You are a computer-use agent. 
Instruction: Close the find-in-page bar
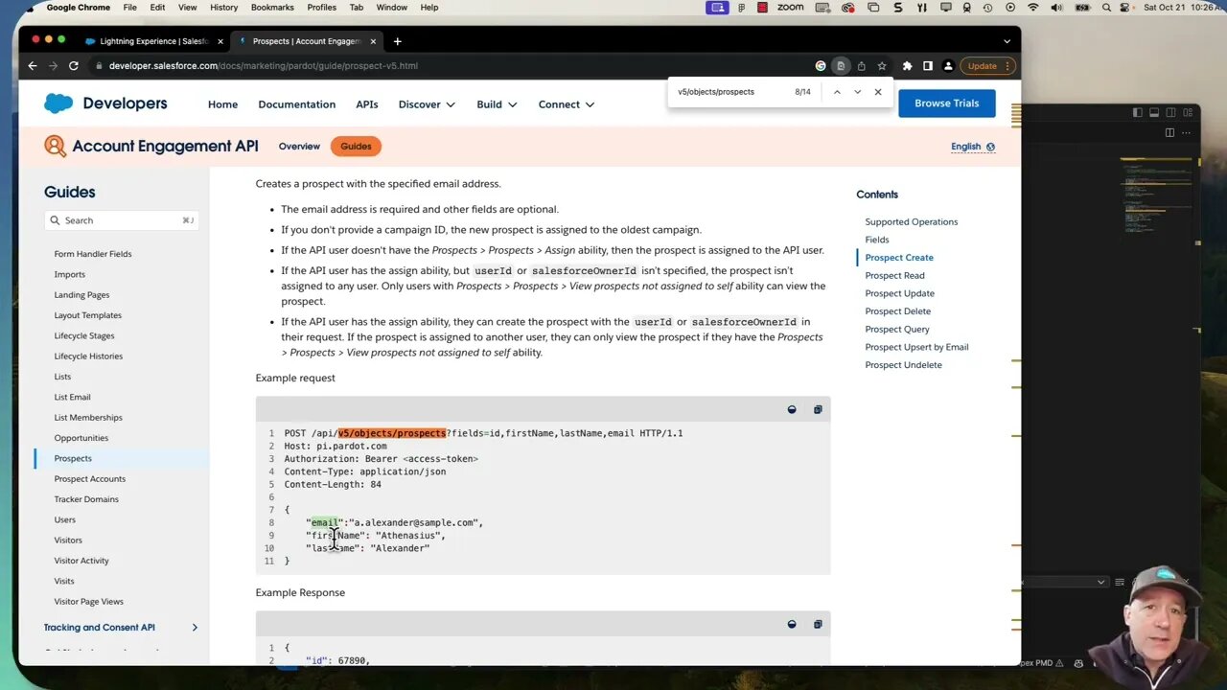pyautogui.click(x=878, y=92)
